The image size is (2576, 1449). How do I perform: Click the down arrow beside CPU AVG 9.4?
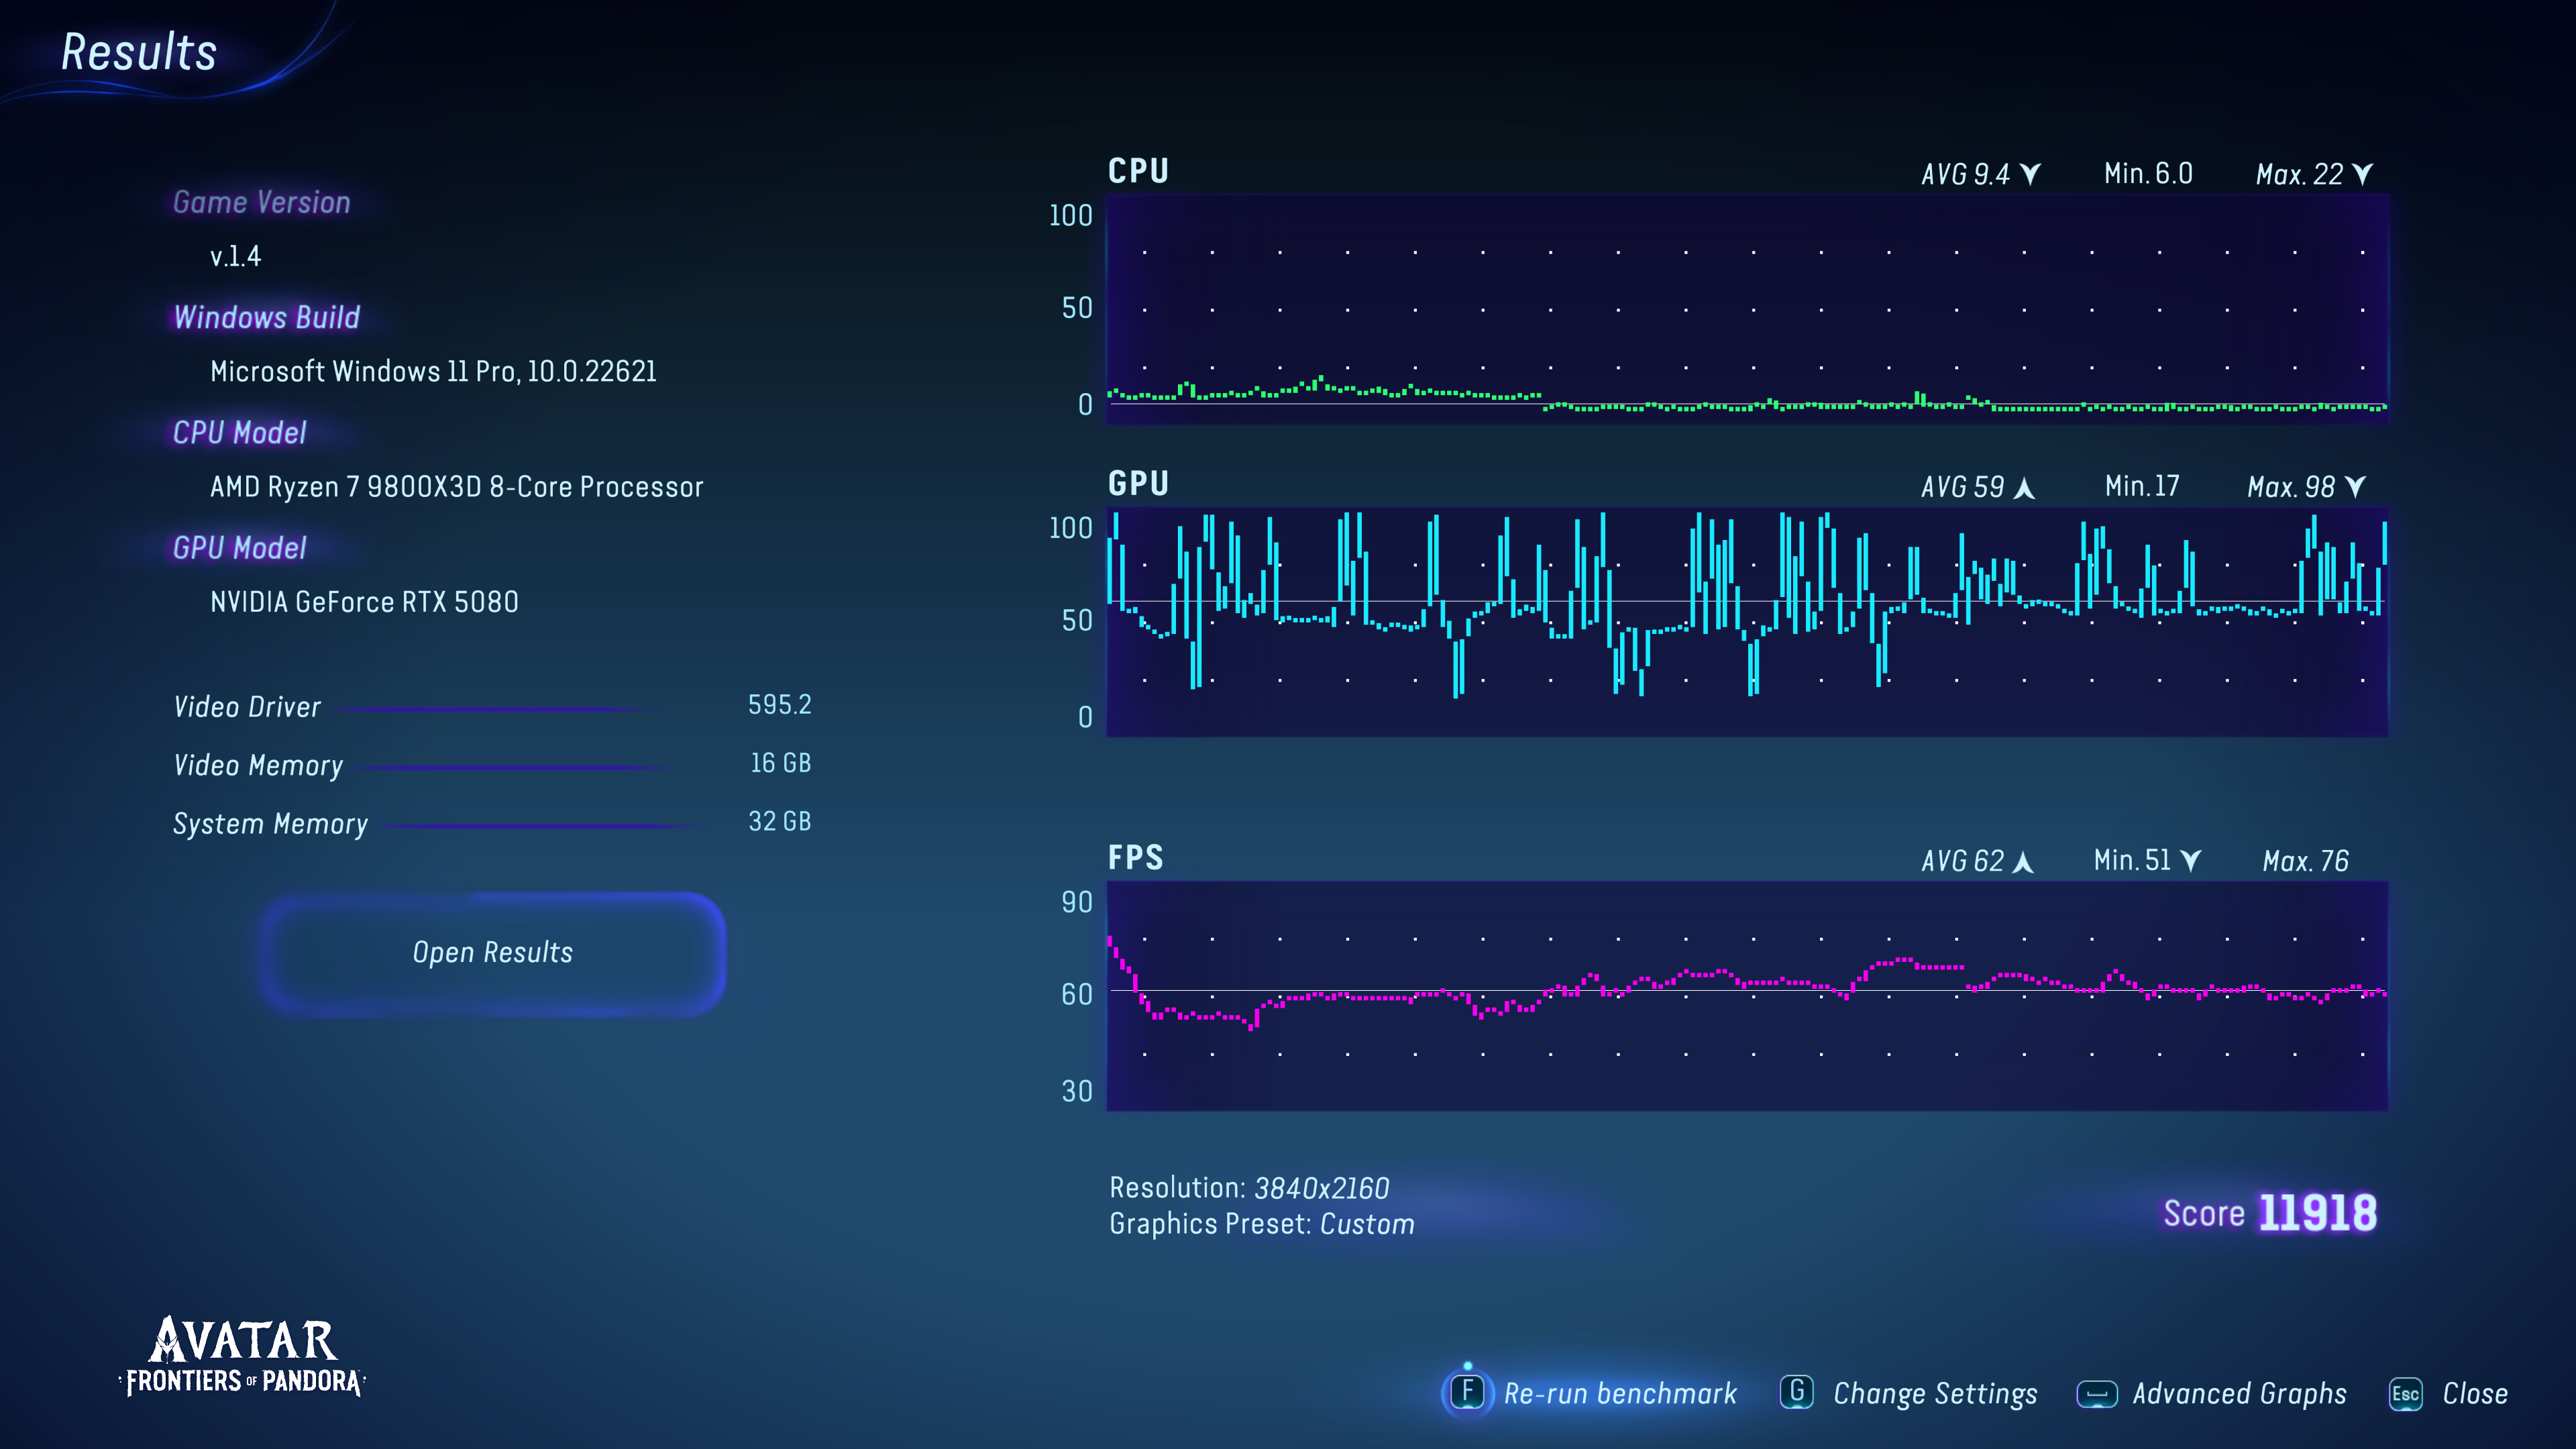click(x=2030, y=174)
